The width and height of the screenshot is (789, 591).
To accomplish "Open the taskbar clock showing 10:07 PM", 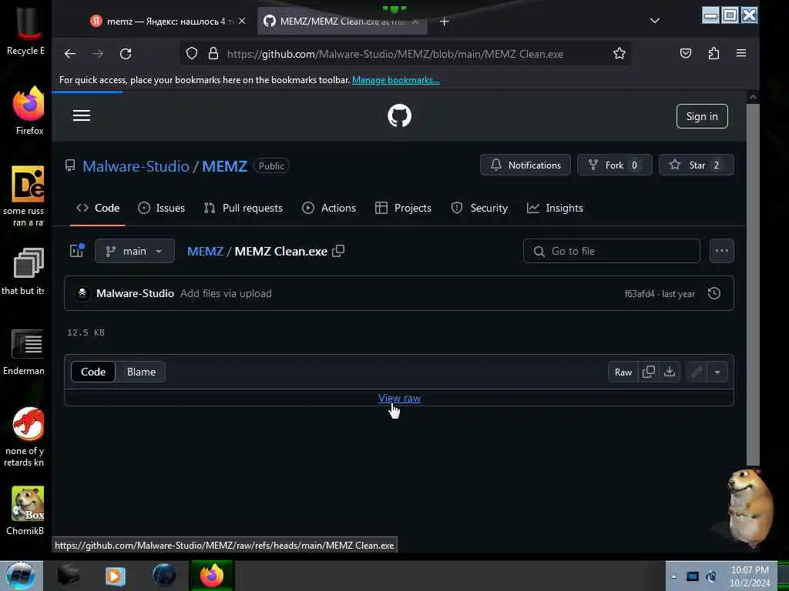I will (x=750, y=576).
